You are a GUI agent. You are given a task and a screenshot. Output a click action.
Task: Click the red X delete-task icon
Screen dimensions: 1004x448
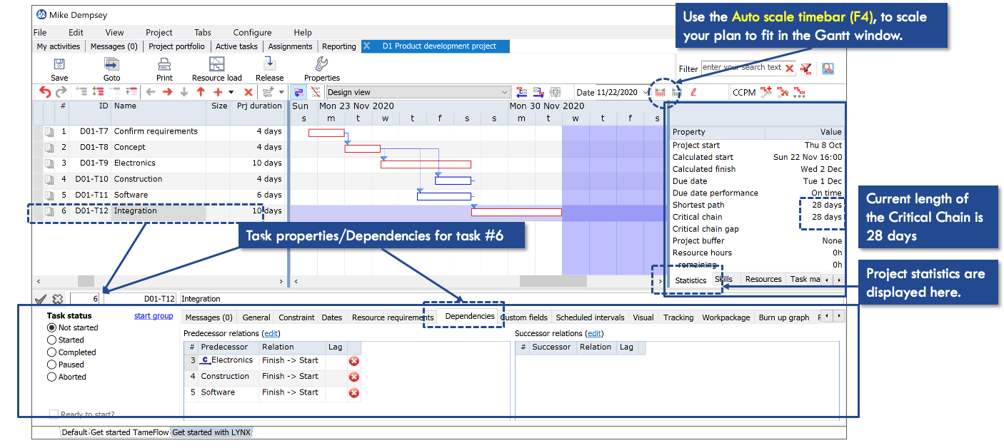(249, 92)
